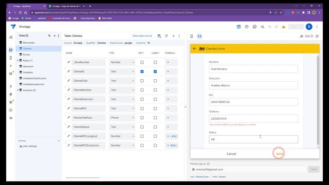Edit the ClienteID column pencil icon
The image size is (329, 185).
click(68, 71)
